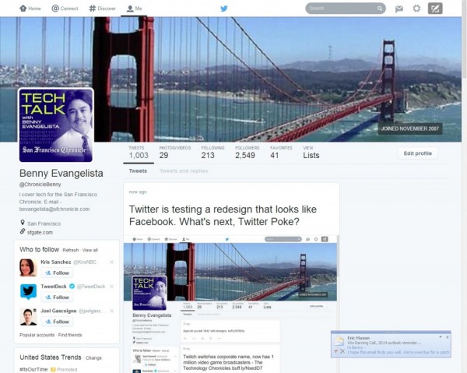
Task: Select the Me profile tab
Action: click(134, 9)
